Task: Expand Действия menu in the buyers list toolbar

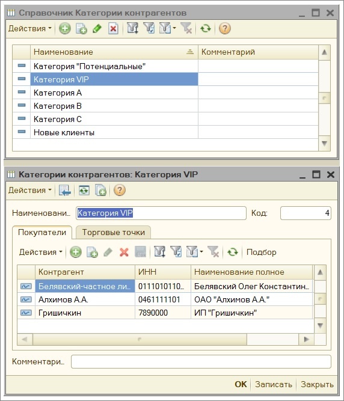Action: coord(41,252)
